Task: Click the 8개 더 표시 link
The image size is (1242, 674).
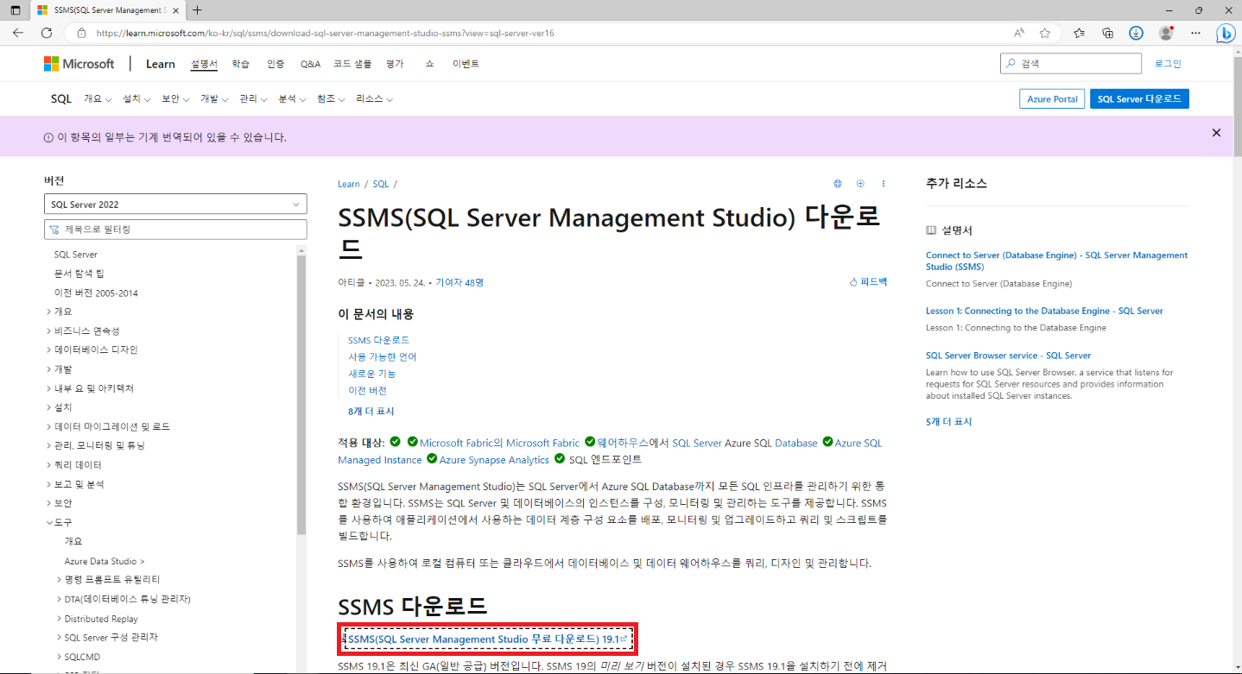Action: (371, 412)
